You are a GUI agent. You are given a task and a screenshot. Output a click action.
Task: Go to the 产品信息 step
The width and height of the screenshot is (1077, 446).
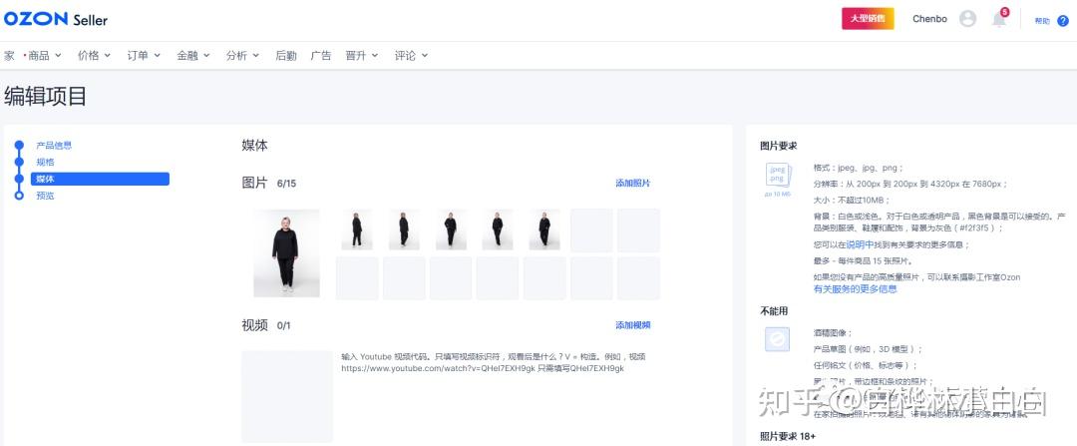point(54,146)
